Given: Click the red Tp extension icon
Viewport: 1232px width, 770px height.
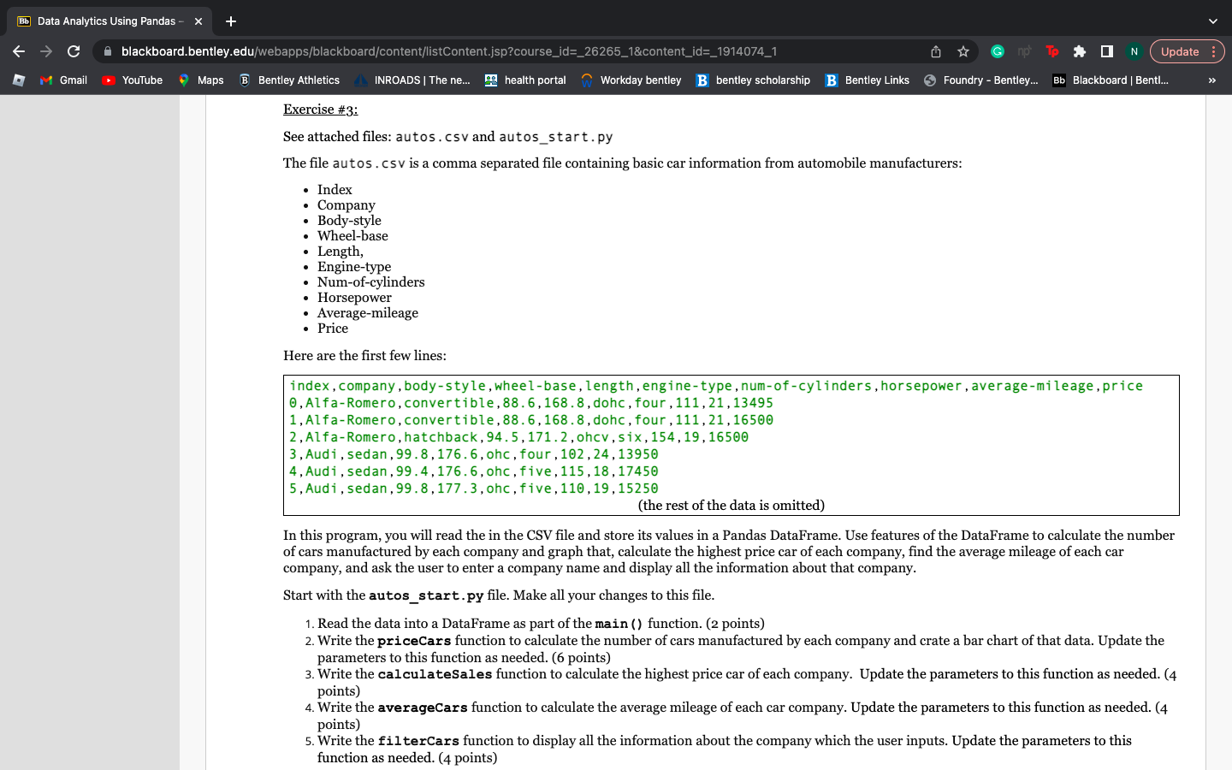Looking at the screenshot, I should (x=1052, y=51).
